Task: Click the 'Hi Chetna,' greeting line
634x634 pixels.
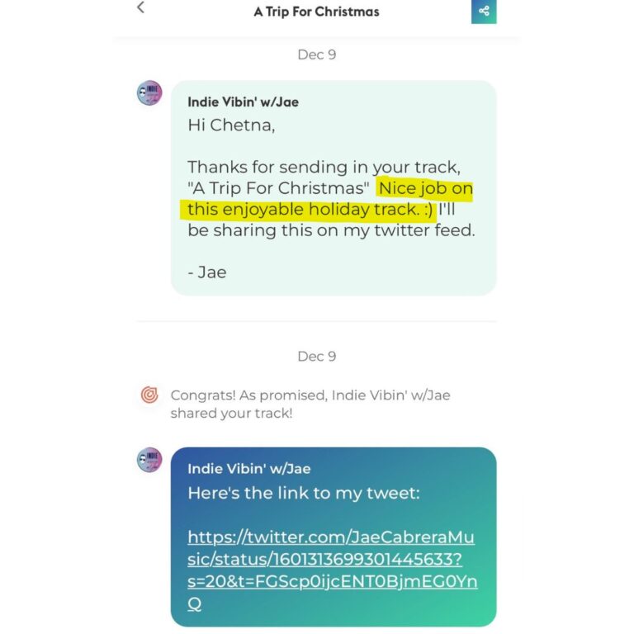Action: point(231,125)
